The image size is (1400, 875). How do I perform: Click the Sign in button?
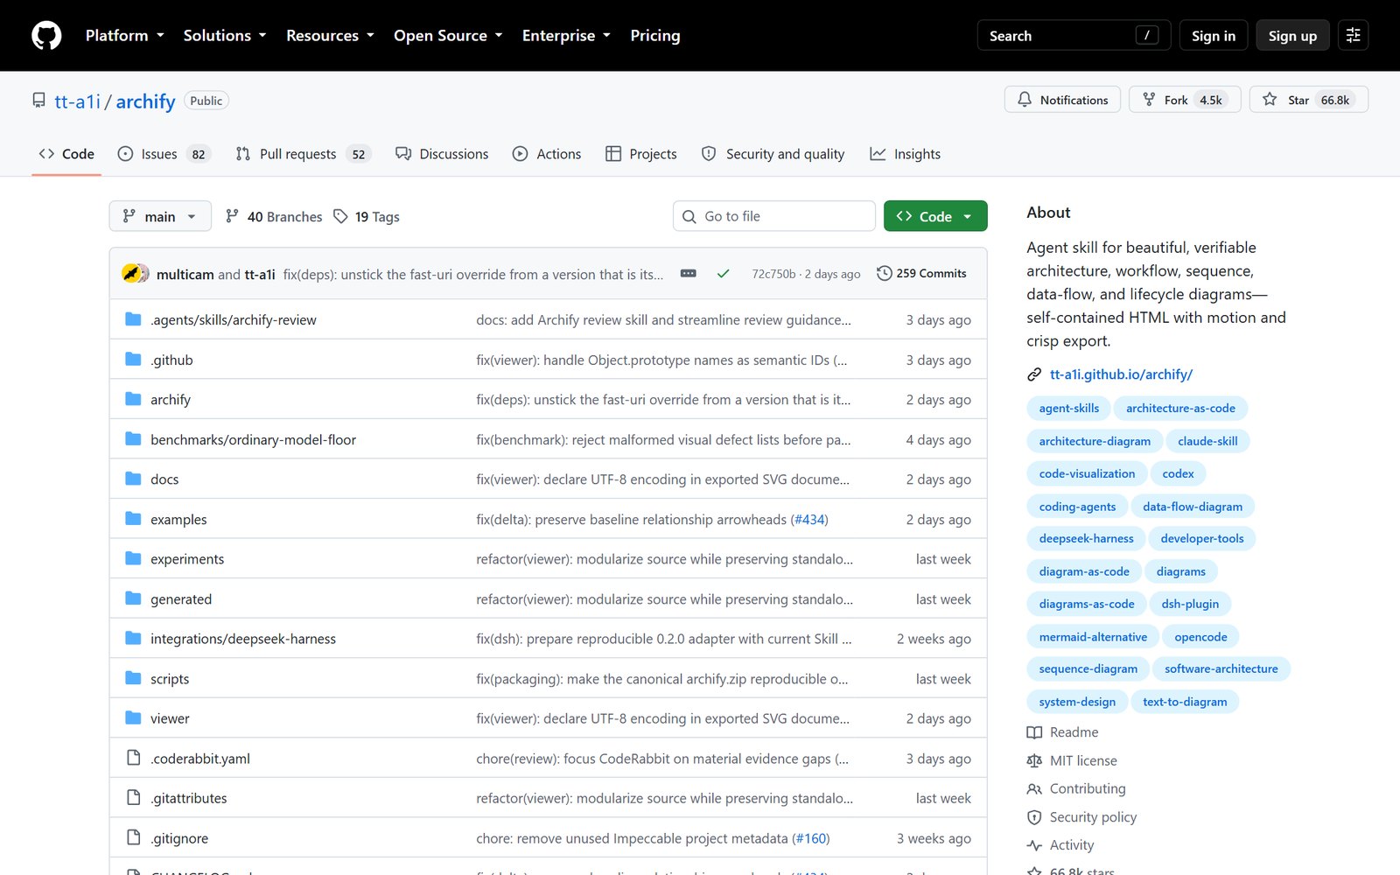(x=1214, y=36)
